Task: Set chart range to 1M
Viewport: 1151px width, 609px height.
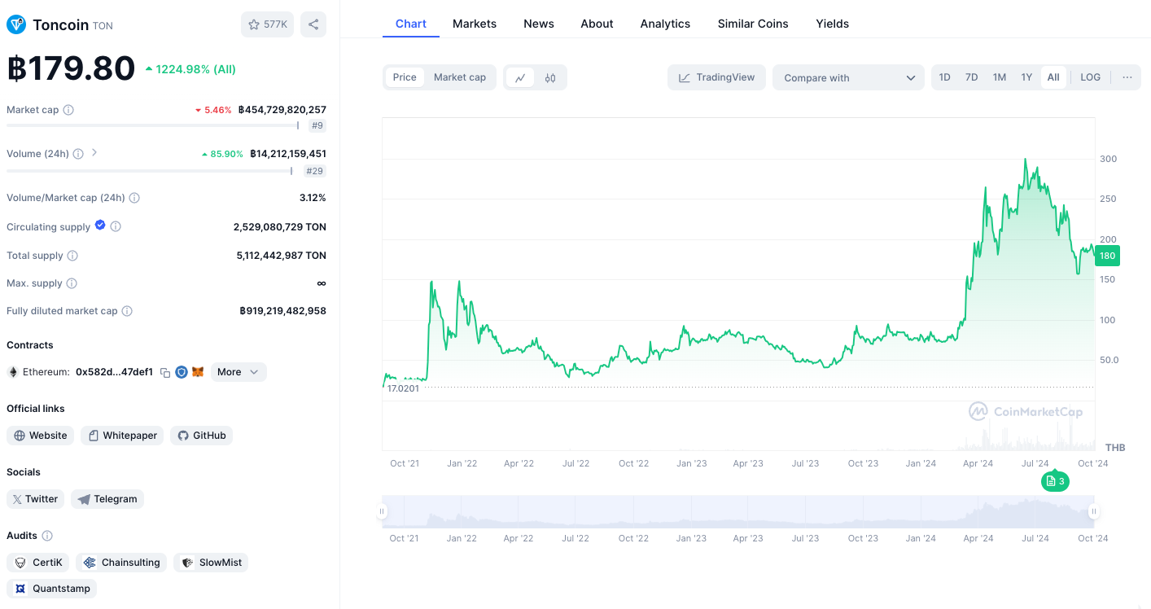Action: 1000,77
